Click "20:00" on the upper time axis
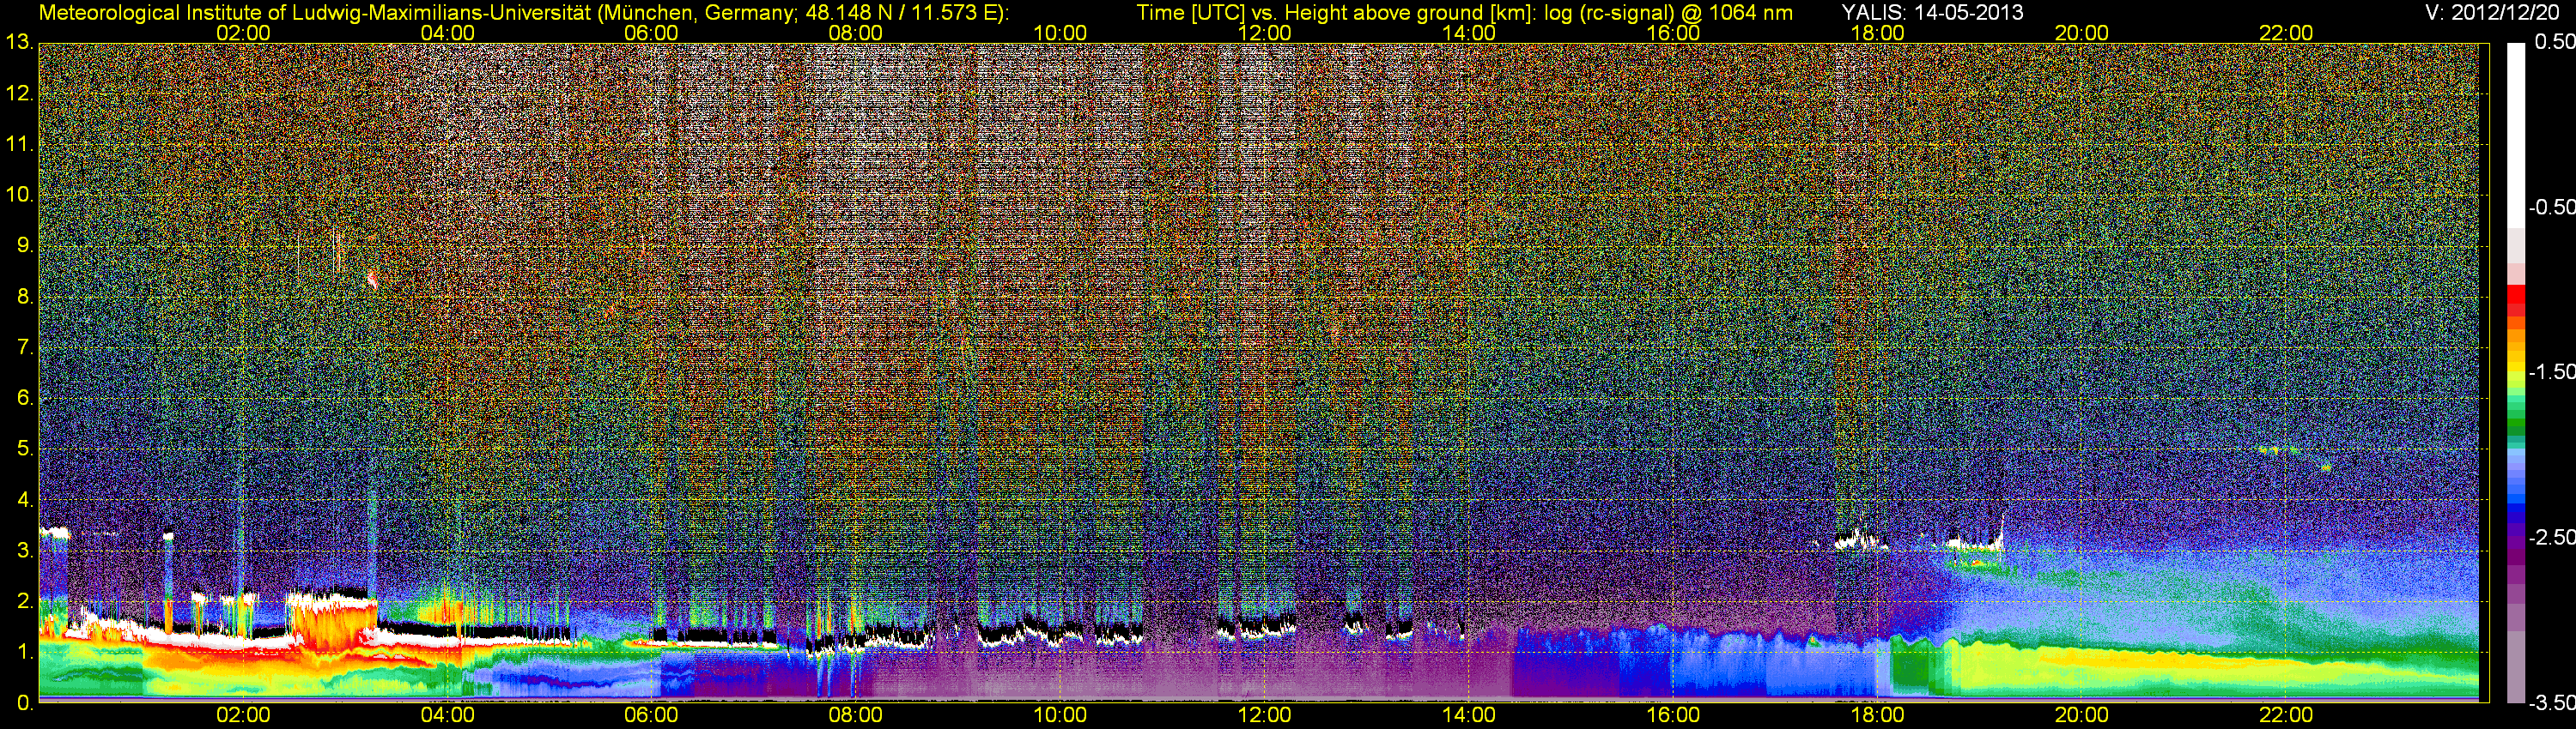The width and height of the screenshot is (2576, 729). (2081, 33)
